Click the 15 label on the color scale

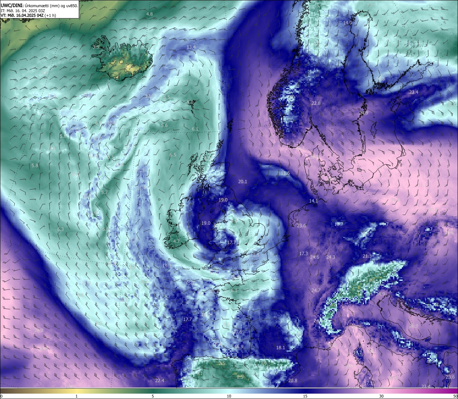tap(305, 396)
